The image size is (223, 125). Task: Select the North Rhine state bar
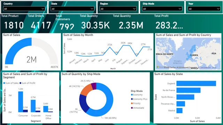tap(185, 97)
